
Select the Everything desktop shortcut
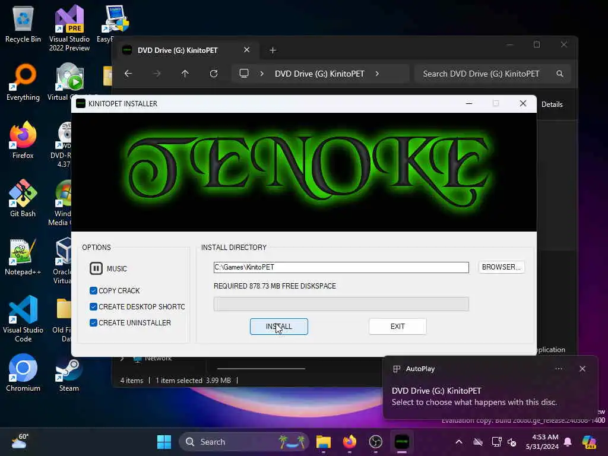click(23, 82)
